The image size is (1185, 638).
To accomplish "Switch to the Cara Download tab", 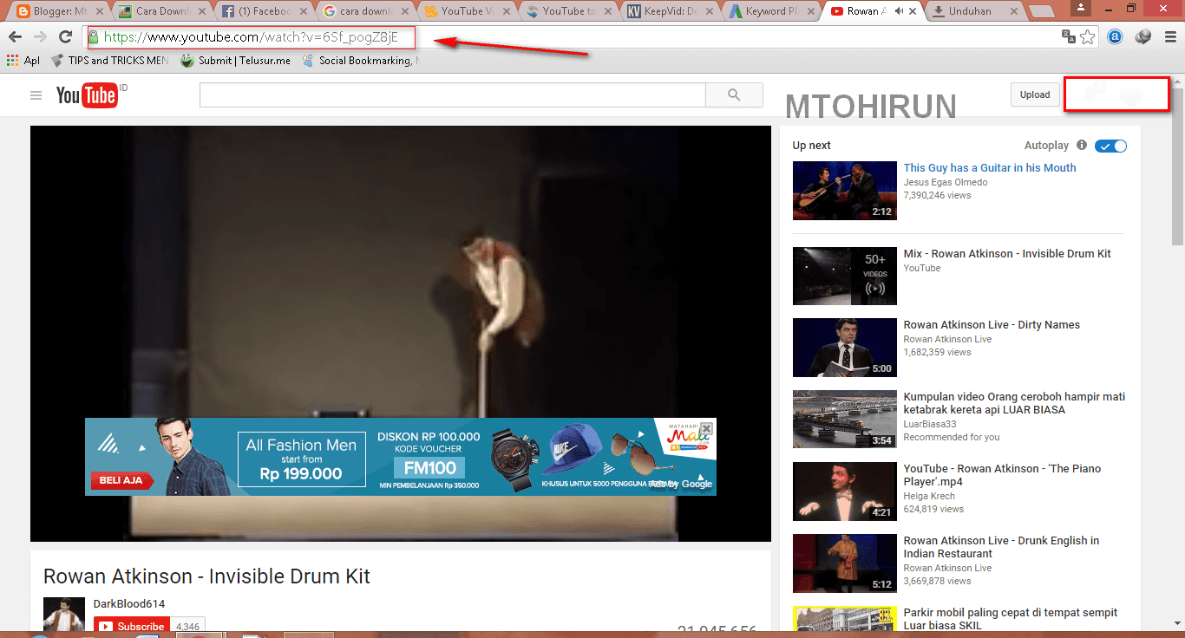I will click(162, 11).
